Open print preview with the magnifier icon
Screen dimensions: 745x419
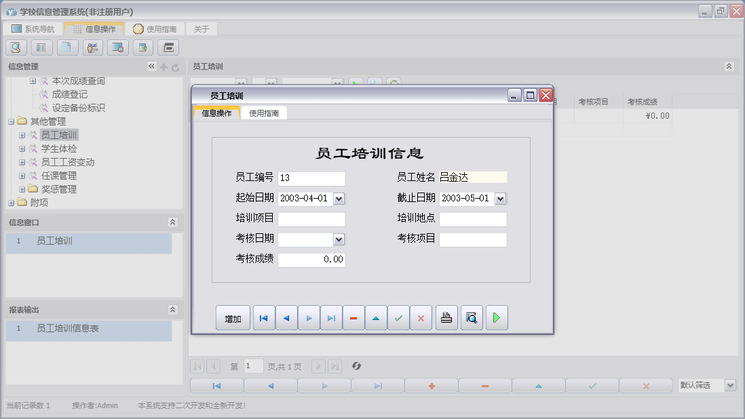(472, 318)
